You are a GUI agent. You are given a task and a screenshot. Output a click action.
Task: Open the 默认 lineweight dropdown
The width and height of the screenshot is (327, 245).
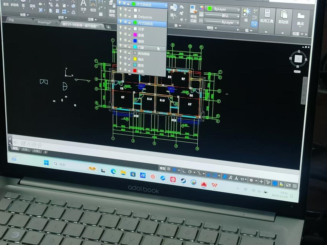pyautogui.click(x=238, y=17)
